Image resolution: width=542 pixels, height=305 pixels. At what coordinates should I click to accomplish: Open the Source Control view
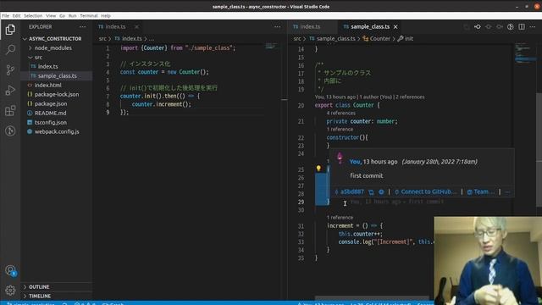(10, 69)
